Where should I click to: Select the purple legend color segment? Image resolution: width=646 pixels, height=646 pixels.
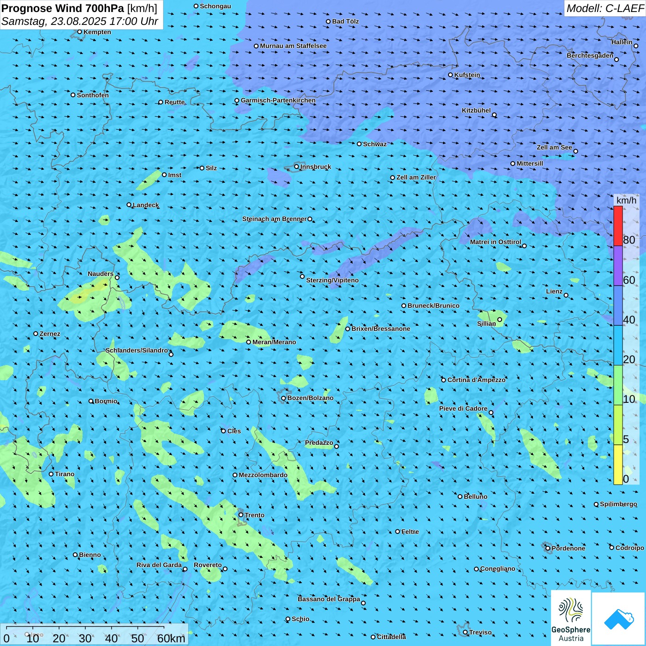point(618,266)
